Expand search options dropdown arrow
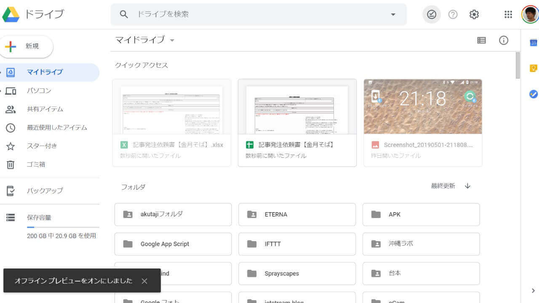This screenshot has width=539, height=303. point(393,15)
